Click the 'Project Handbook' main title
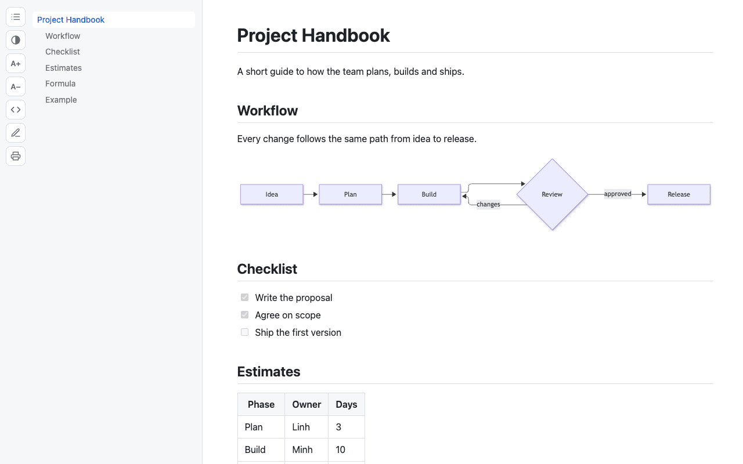This screenshot has width=743, height=464. click(313, 35)
